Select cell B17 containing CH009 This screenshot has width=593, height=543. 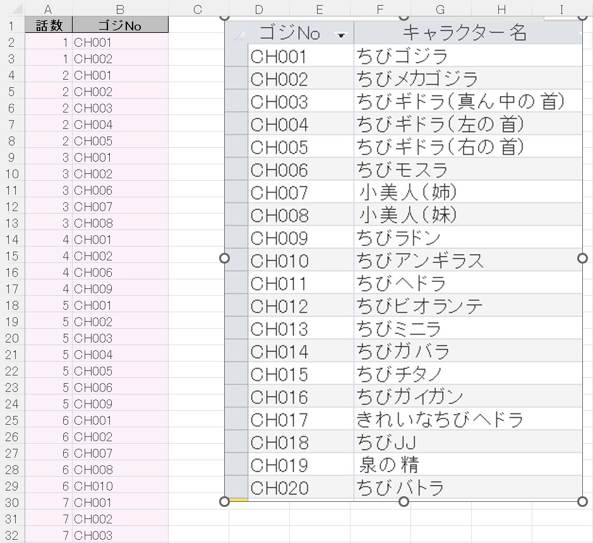click(x=120, y=289)
